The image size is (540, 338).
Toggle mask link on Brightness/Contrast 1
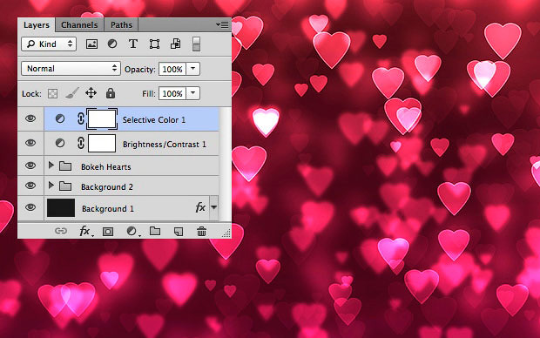coord(81,143)
